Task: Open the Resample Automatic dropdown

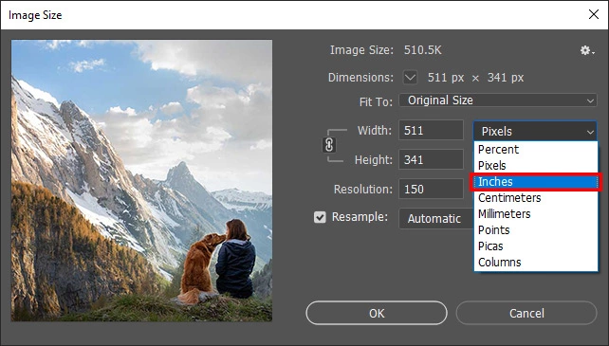Action: coord(436,219)
